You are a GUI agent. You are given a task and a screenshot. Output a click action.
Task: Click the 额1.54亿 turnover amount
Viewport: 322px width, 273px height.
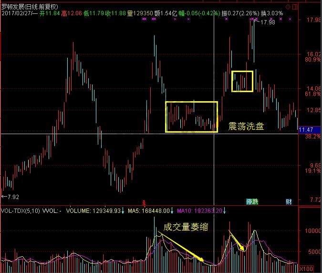click(166, 13)
